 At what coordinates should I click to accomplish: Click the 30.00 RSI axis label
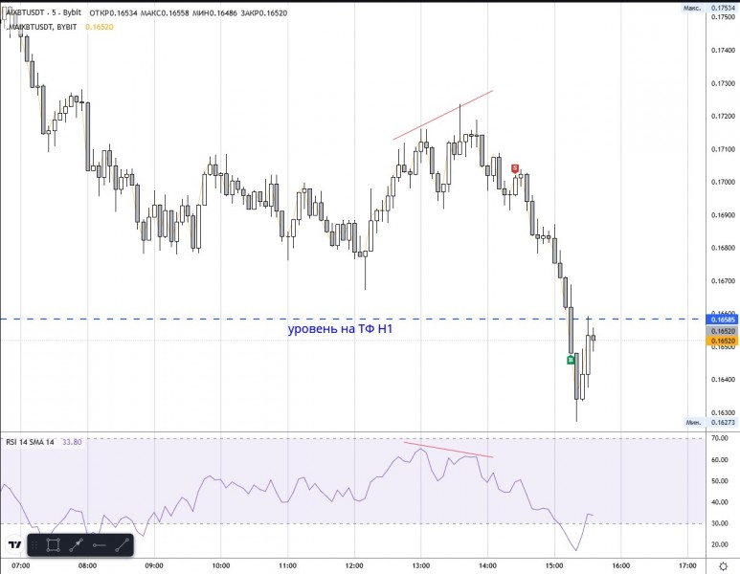tap(720, 523)
